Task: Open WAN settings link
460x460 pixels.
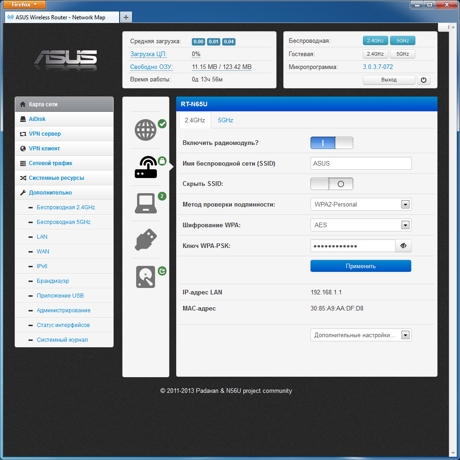Action: tap(43, 252)
